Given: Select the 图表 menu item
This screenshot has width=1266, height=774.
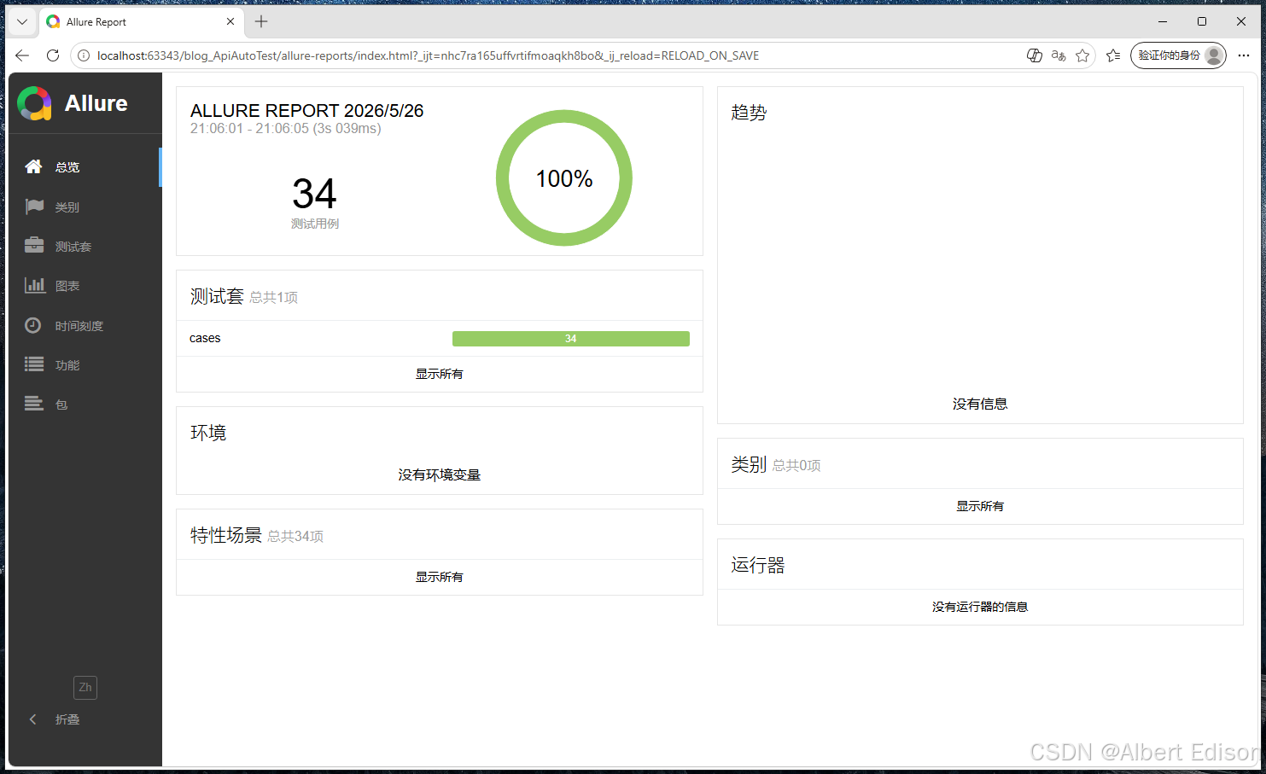Looking at the screenshot, I should point(85,285).
